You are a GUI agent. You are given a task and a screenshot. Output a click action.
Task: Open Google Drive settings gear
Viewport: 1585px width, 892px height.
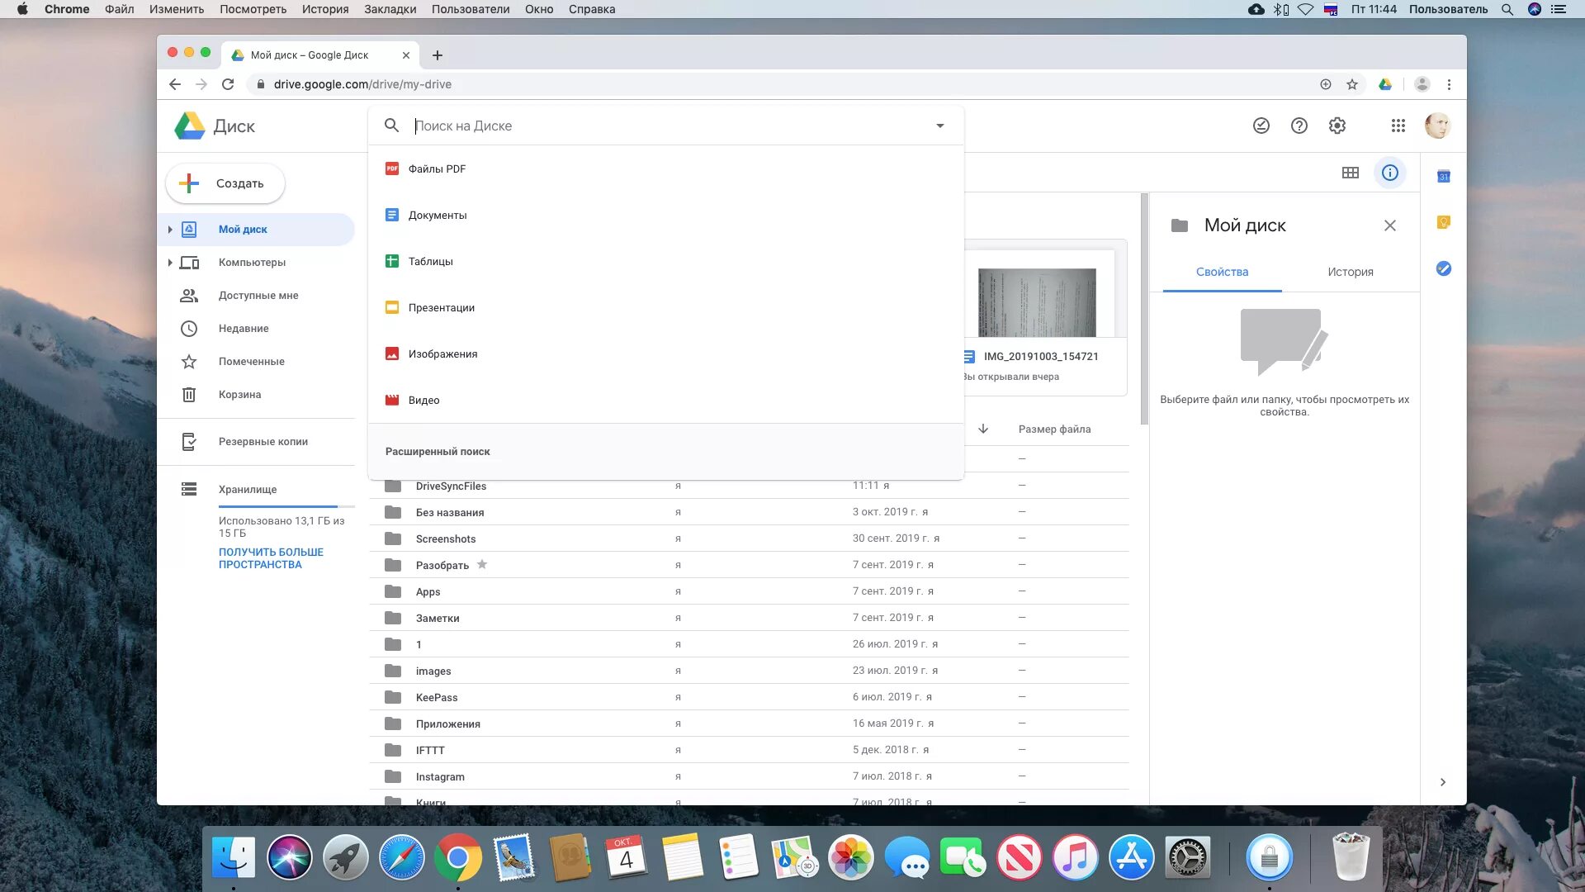[x=1337, y=126]
